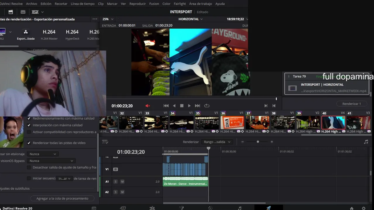
Task: Go to the next clip marker icon
Action: pyautogui.click(x=266, y=106)
